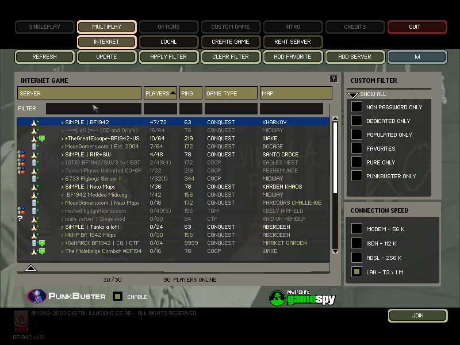Expand the *TheGreatEscape-BF1942-US row chevron
Screen dimensions: 460x345
[62, 139]
